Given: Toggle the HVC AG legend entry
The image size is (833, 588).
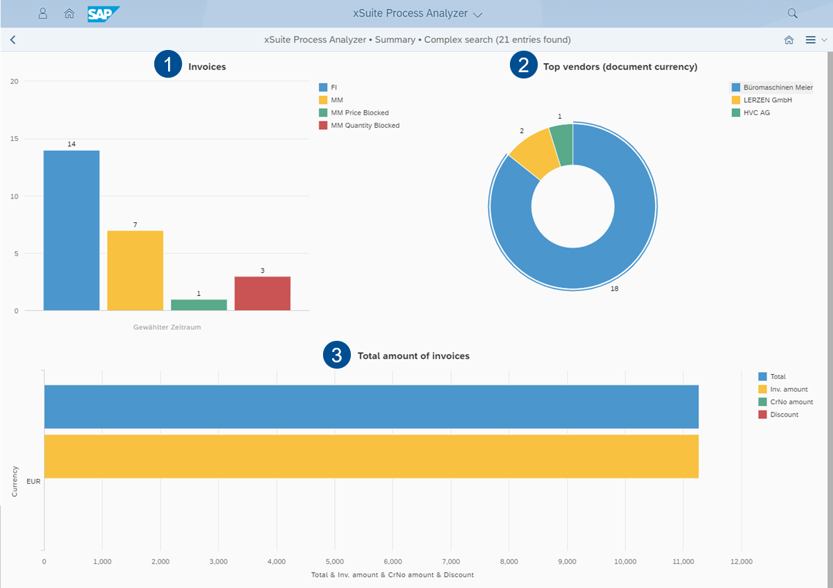Looking at the screenshot, I should pos(758,112).
